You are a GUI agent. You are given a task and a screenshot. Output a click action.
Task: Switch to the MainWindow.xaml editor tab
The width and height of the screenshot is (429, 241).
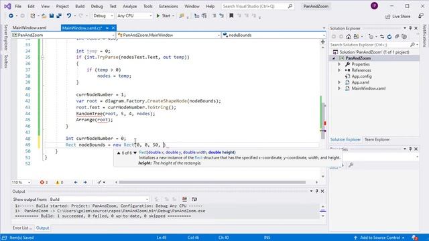[29, 27]
